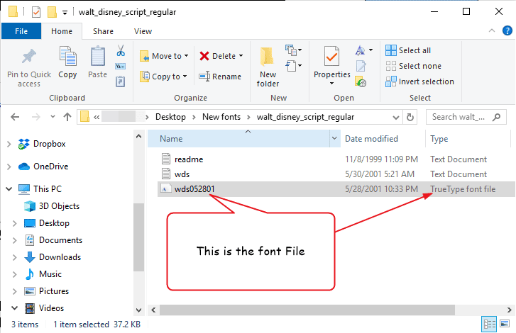
Task: Click the Search walt_ box
Action: click(466, 117)
